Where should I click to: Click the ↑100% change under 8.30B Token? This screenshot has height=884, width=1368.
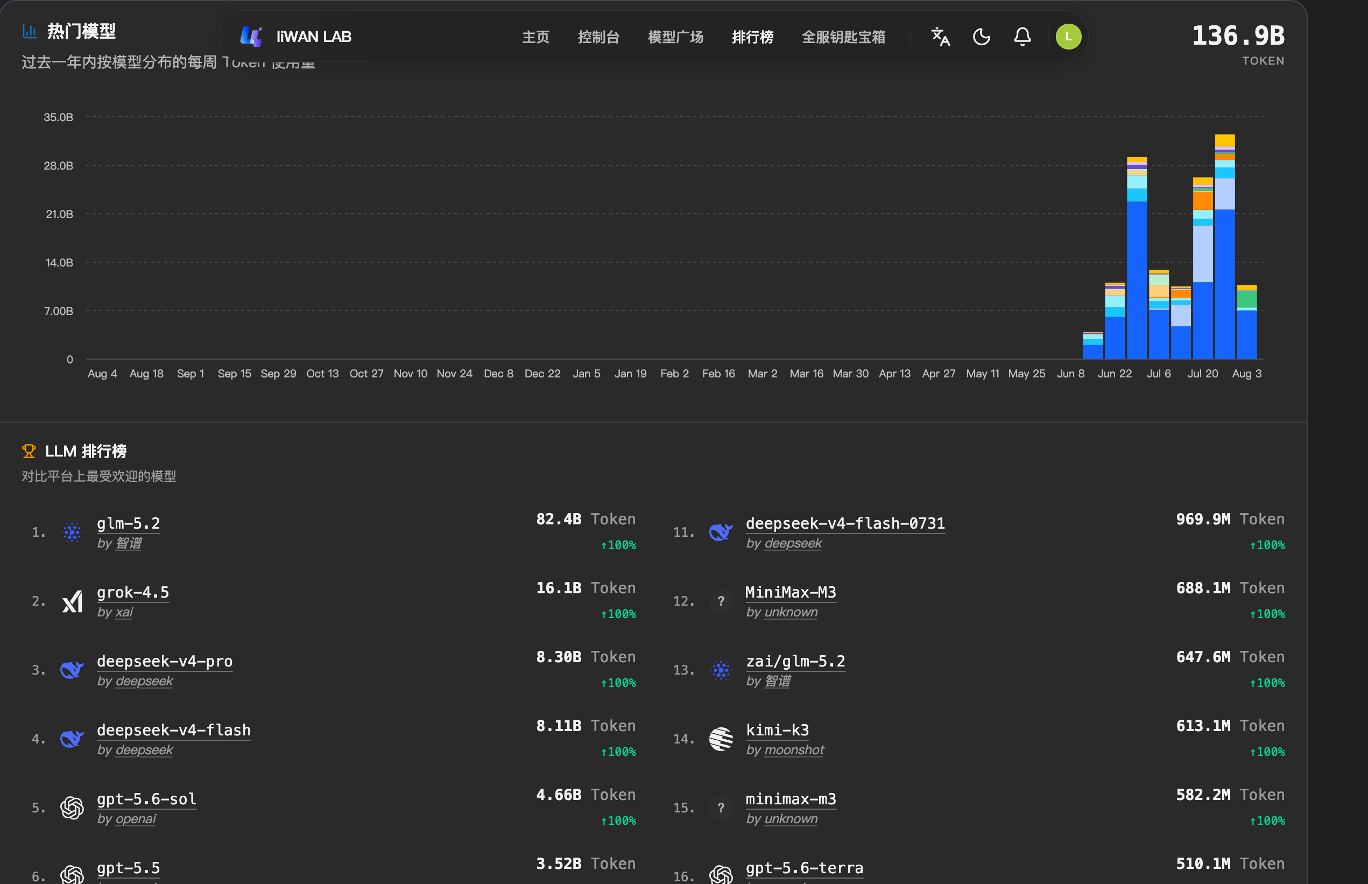click(x=618, y=683)
